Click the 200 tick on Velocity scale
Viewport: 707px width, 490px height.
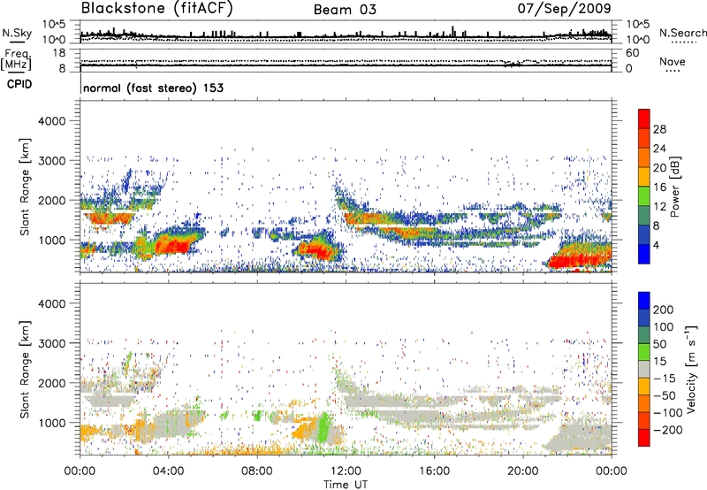coord(664,310)
